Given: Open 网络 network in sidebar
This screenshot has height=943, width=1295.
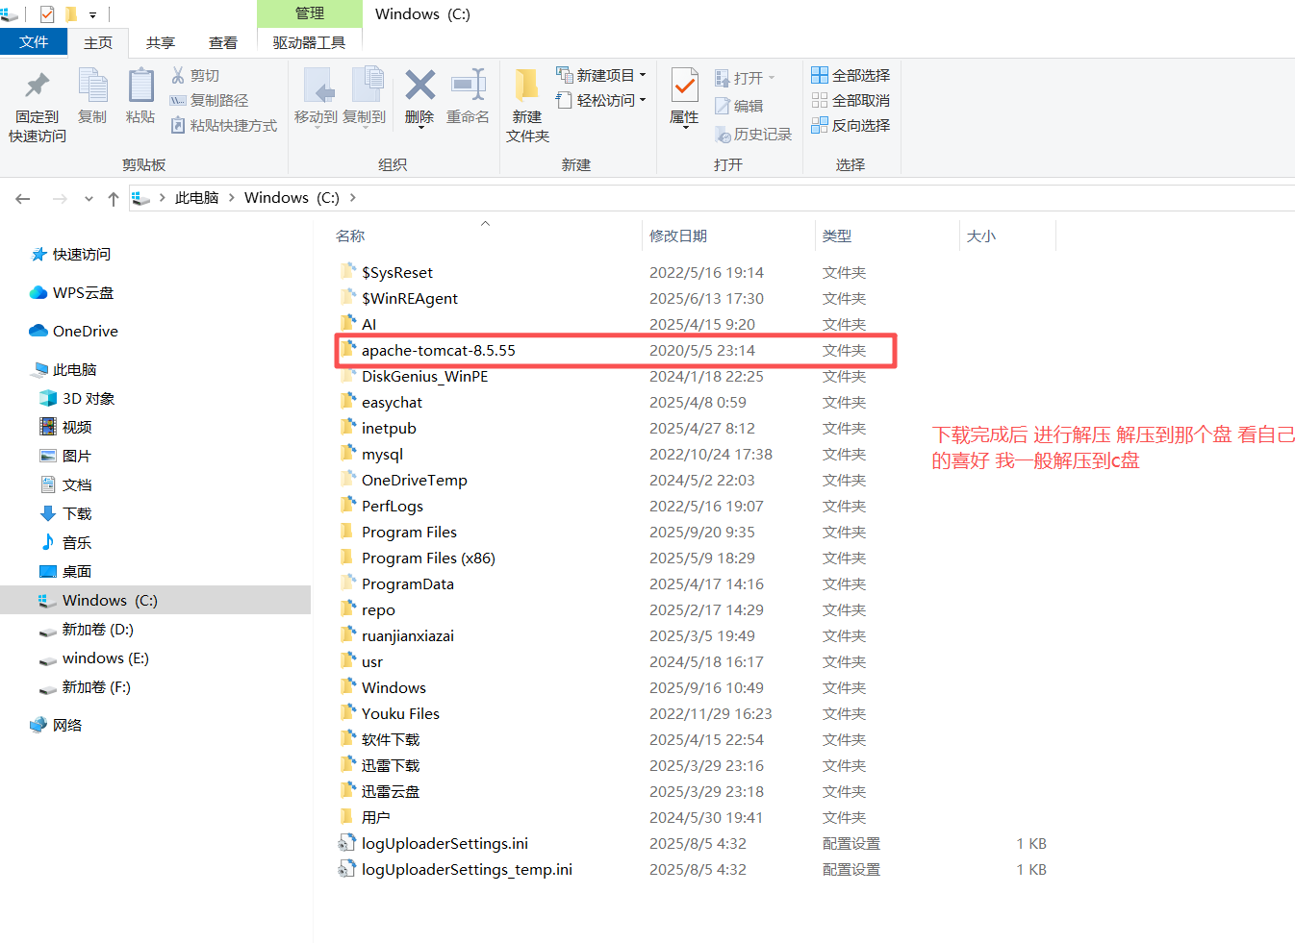Looking at the screenshot, I should click(x=56, y=725).
